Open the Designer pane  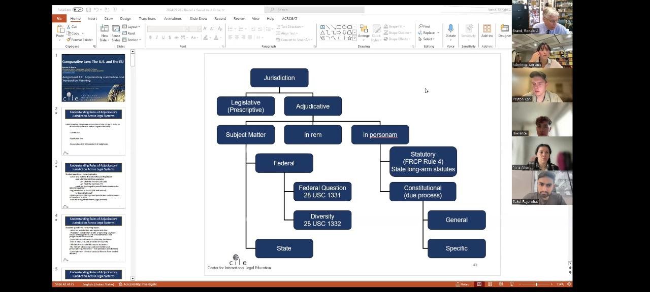pyautogui.click(x=504, y=31)
